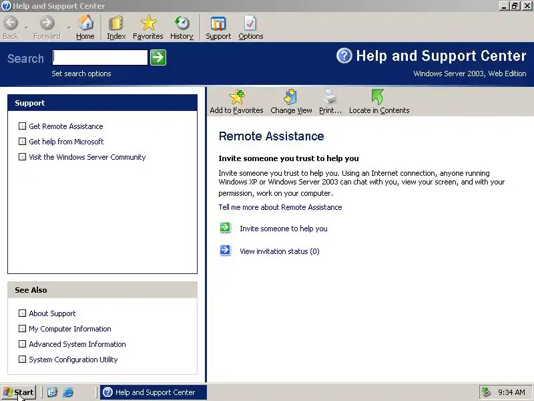Viewport: 534px width, 401px height.
Task: Open Get help from Microsoft link
Action: (x=66, y=142)
